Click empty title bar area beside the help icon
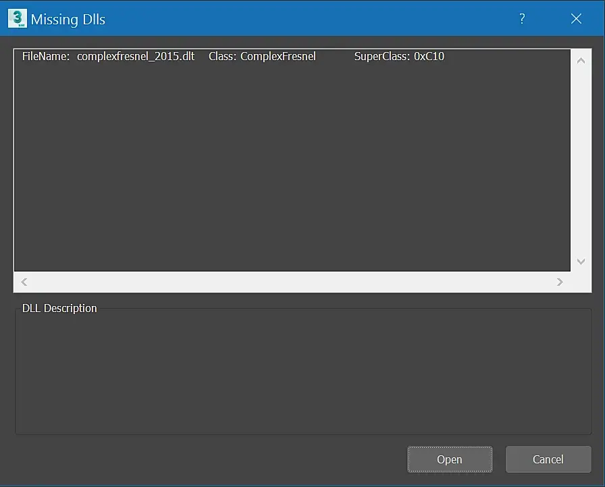The height and width of the screenshot is (487, 605). pyautogui.click(x=309, y=18)
